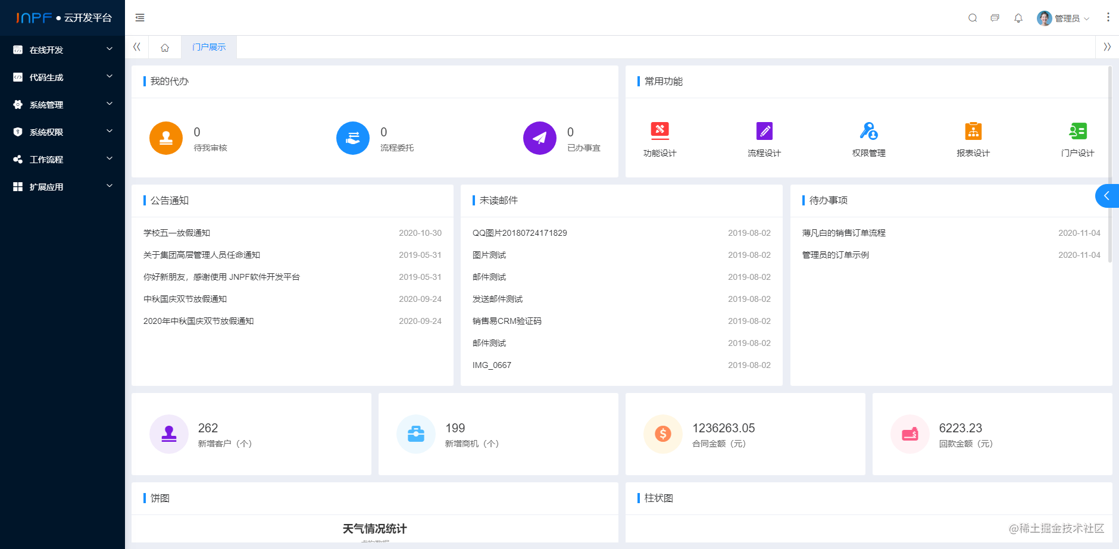Open the 门户设计 portal design icon
This screenshot has width=1119, height=549.
1077,131
